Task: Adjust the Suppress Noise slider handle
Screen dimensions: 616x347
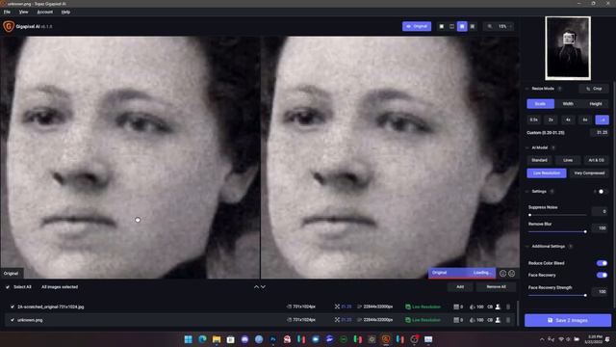Action: point(530,215)
